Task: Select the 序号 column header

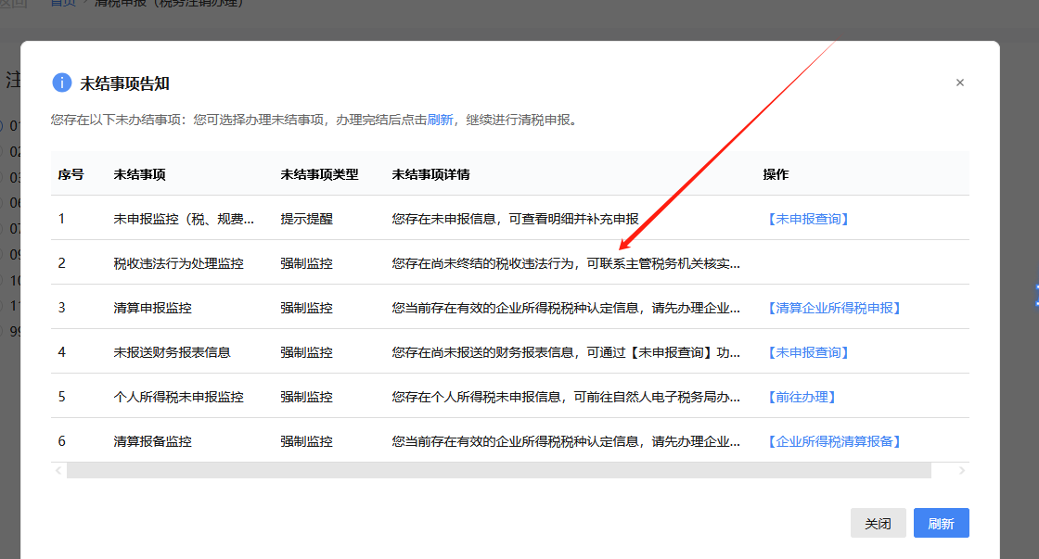Action: click(x=71, y=175)
